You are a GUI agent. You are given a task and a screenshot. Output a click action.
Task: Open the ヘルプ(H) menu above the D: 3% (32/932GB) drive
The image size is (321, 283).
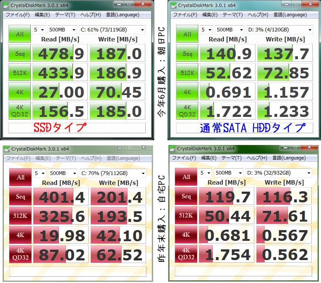click(257, 158)
